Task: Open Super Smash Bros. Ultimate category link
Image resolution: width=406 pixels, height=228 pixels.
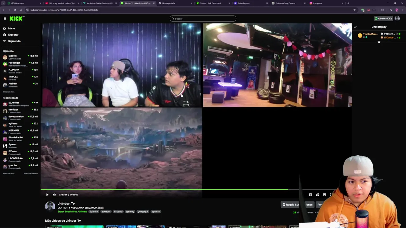Action: pos(72,212)
